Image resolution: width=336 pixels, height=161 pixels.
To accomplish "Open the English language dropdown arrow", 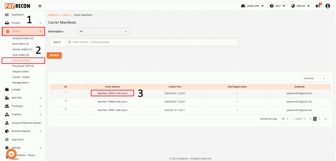I will [308, 6].
